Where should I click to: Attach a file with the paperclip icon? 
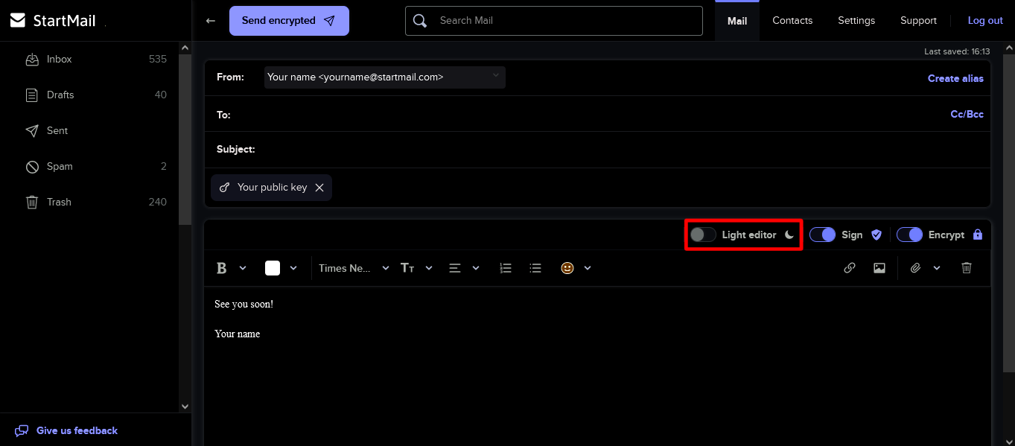[x=916, y=268]
